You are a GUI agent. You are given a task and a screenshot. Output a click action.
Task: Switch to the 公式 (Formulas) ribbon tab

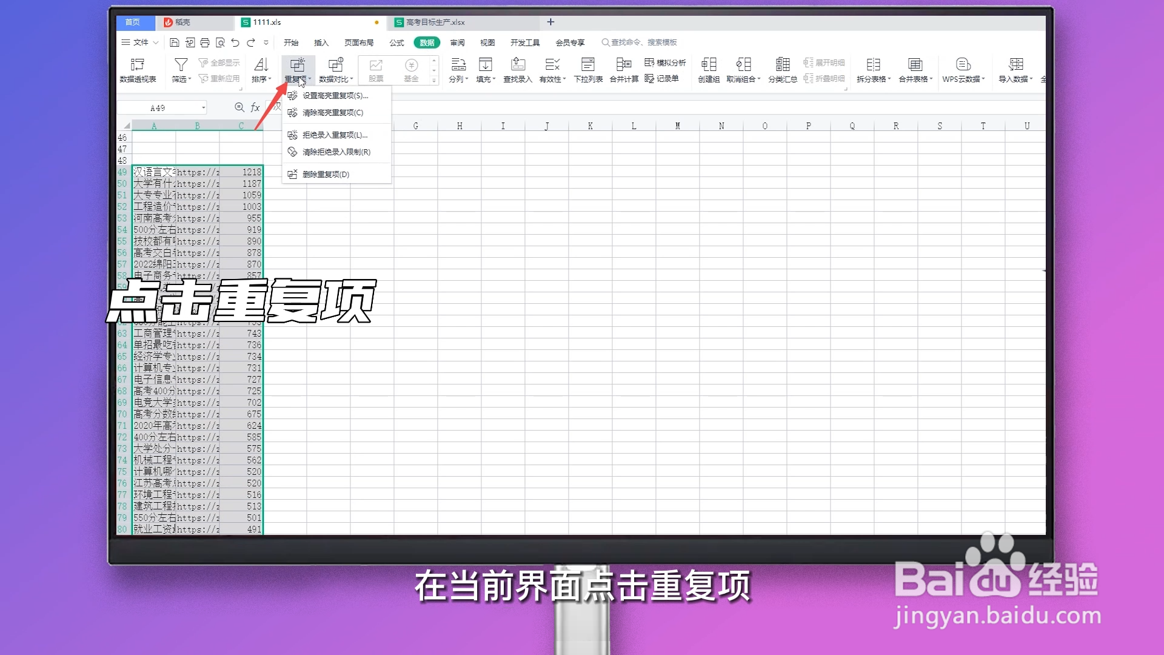coord(396,42)
